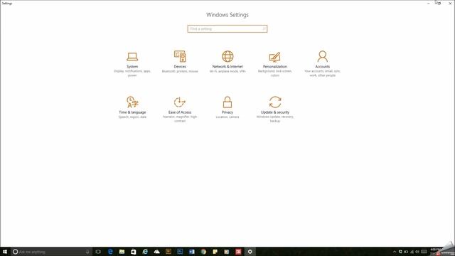Click the Settings gear taskbar icon

[250, 252]
